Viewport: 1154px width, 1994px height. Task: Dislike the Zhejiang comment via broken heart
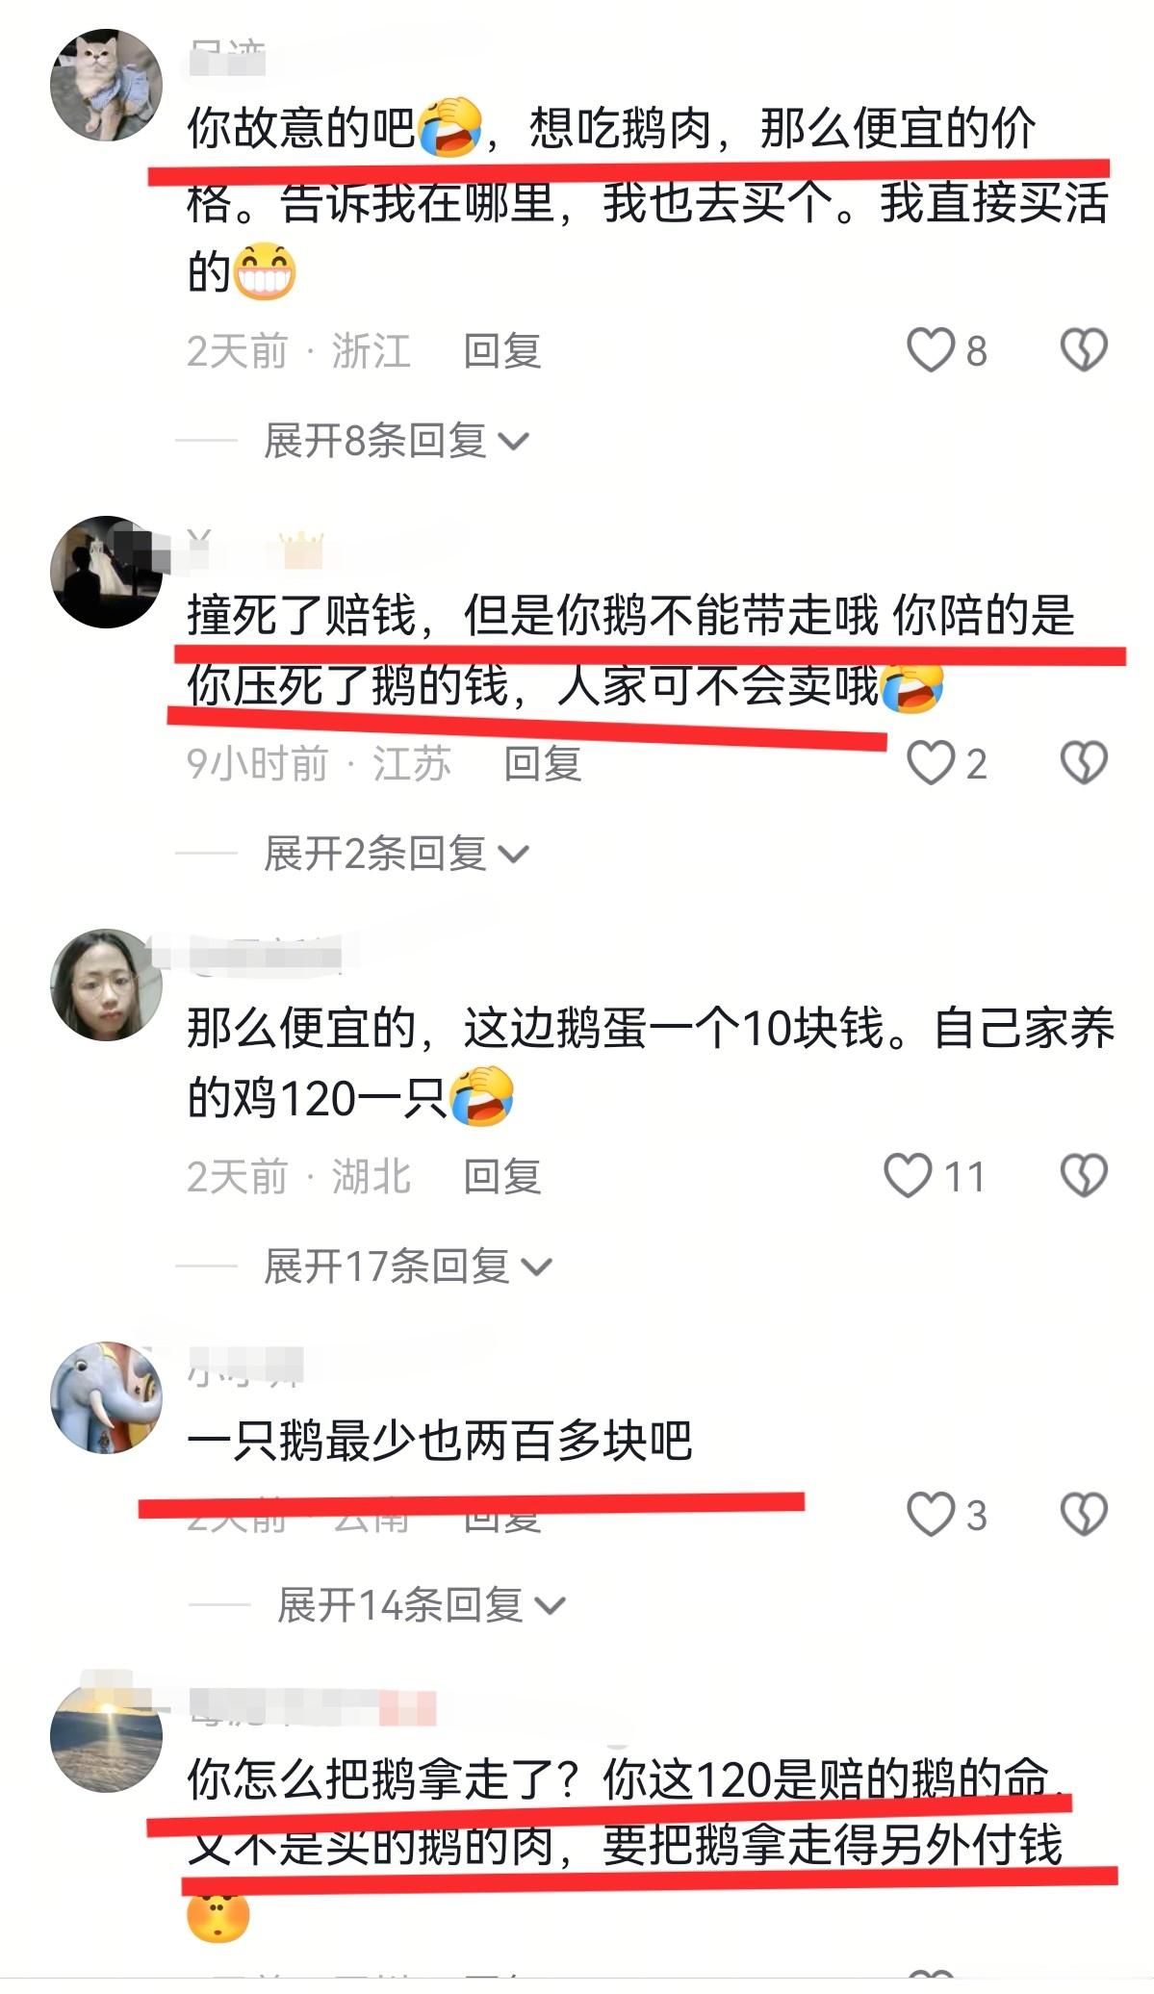1084,350
